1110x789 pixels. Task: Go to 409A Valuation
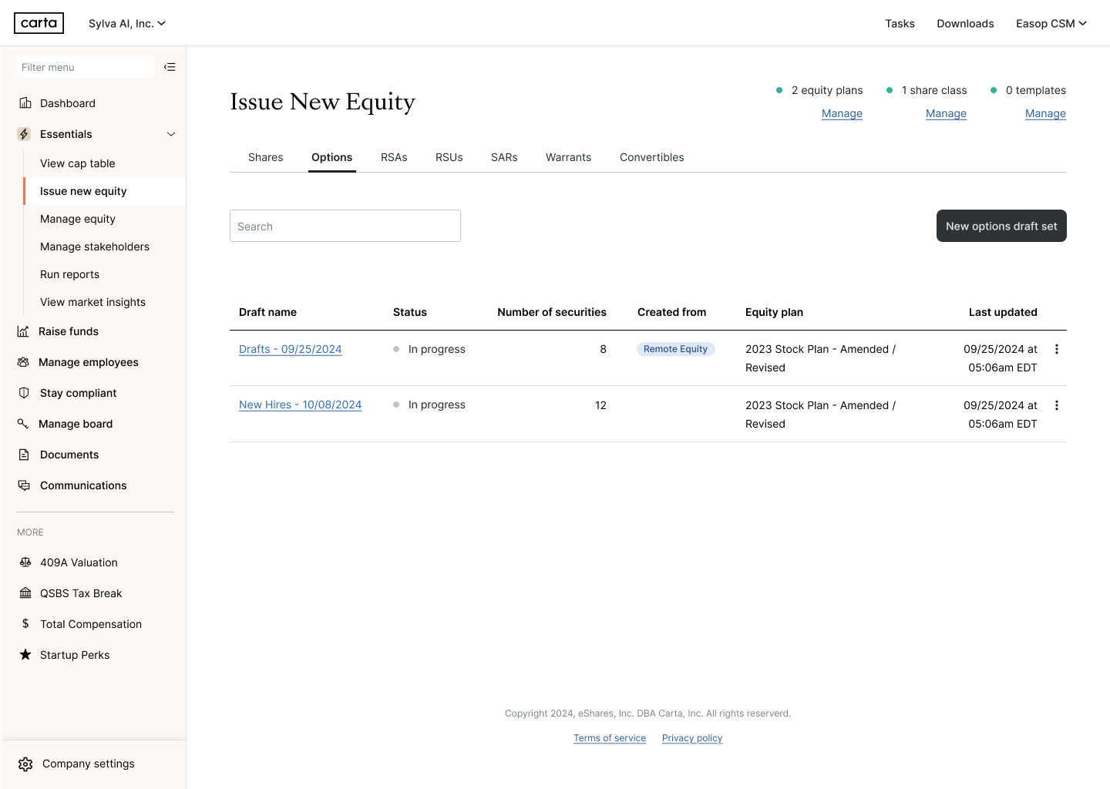pyautogui.click(x=79, y=562)
